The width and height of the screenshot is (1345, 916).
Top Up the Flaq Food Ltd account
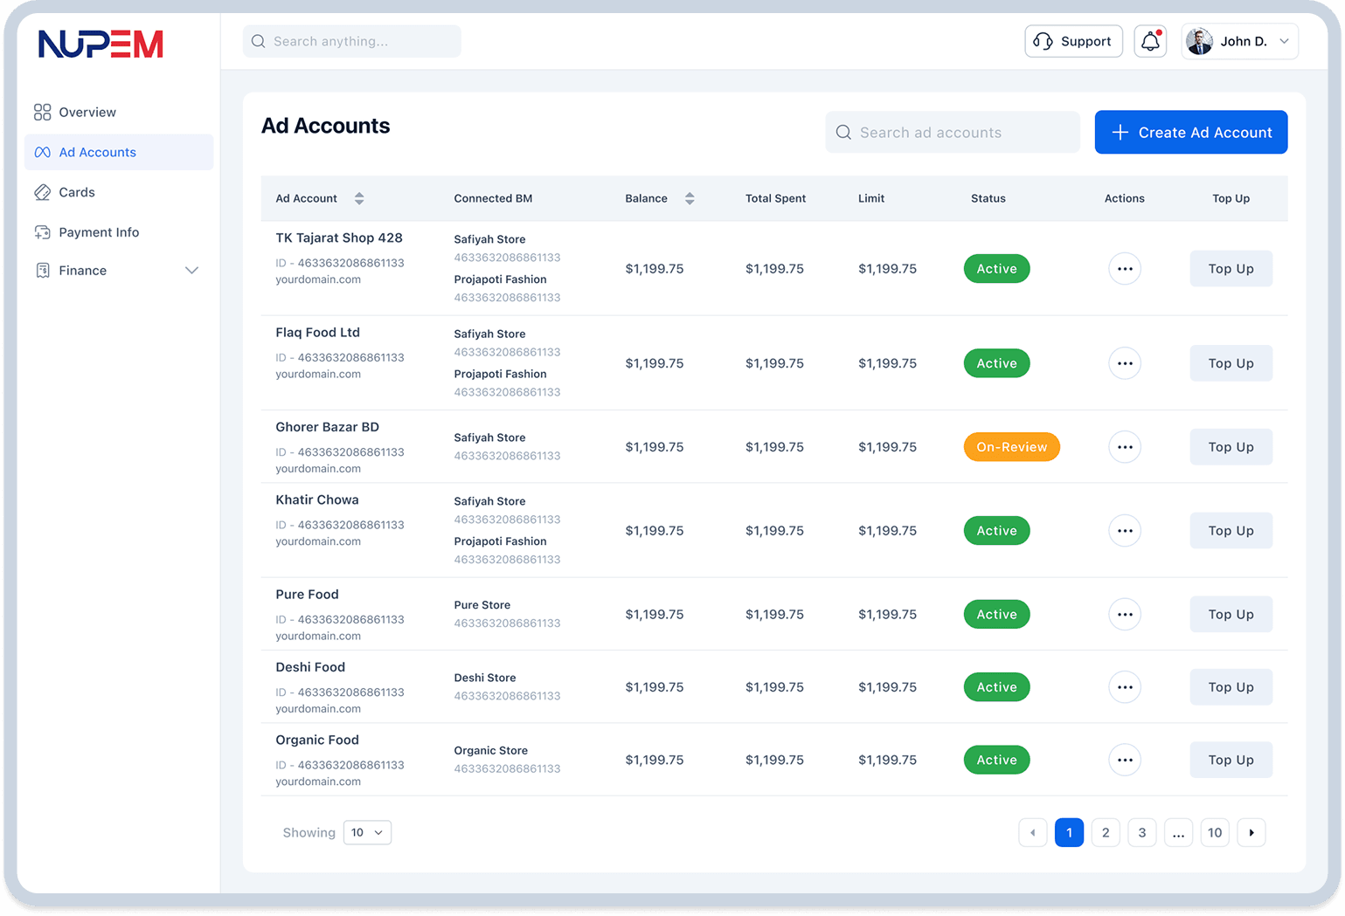pyautogui.click(x=1231, y=363)
